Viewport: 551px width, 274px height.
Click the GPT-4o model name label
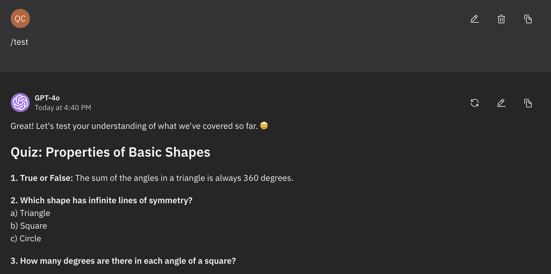47,98
